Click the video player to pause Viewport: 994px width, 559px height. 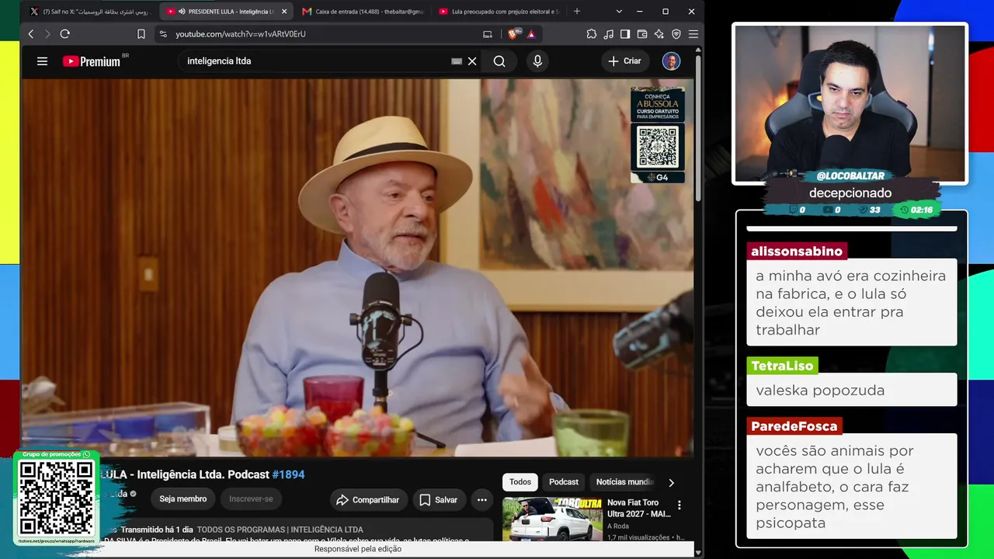[357, 268]
